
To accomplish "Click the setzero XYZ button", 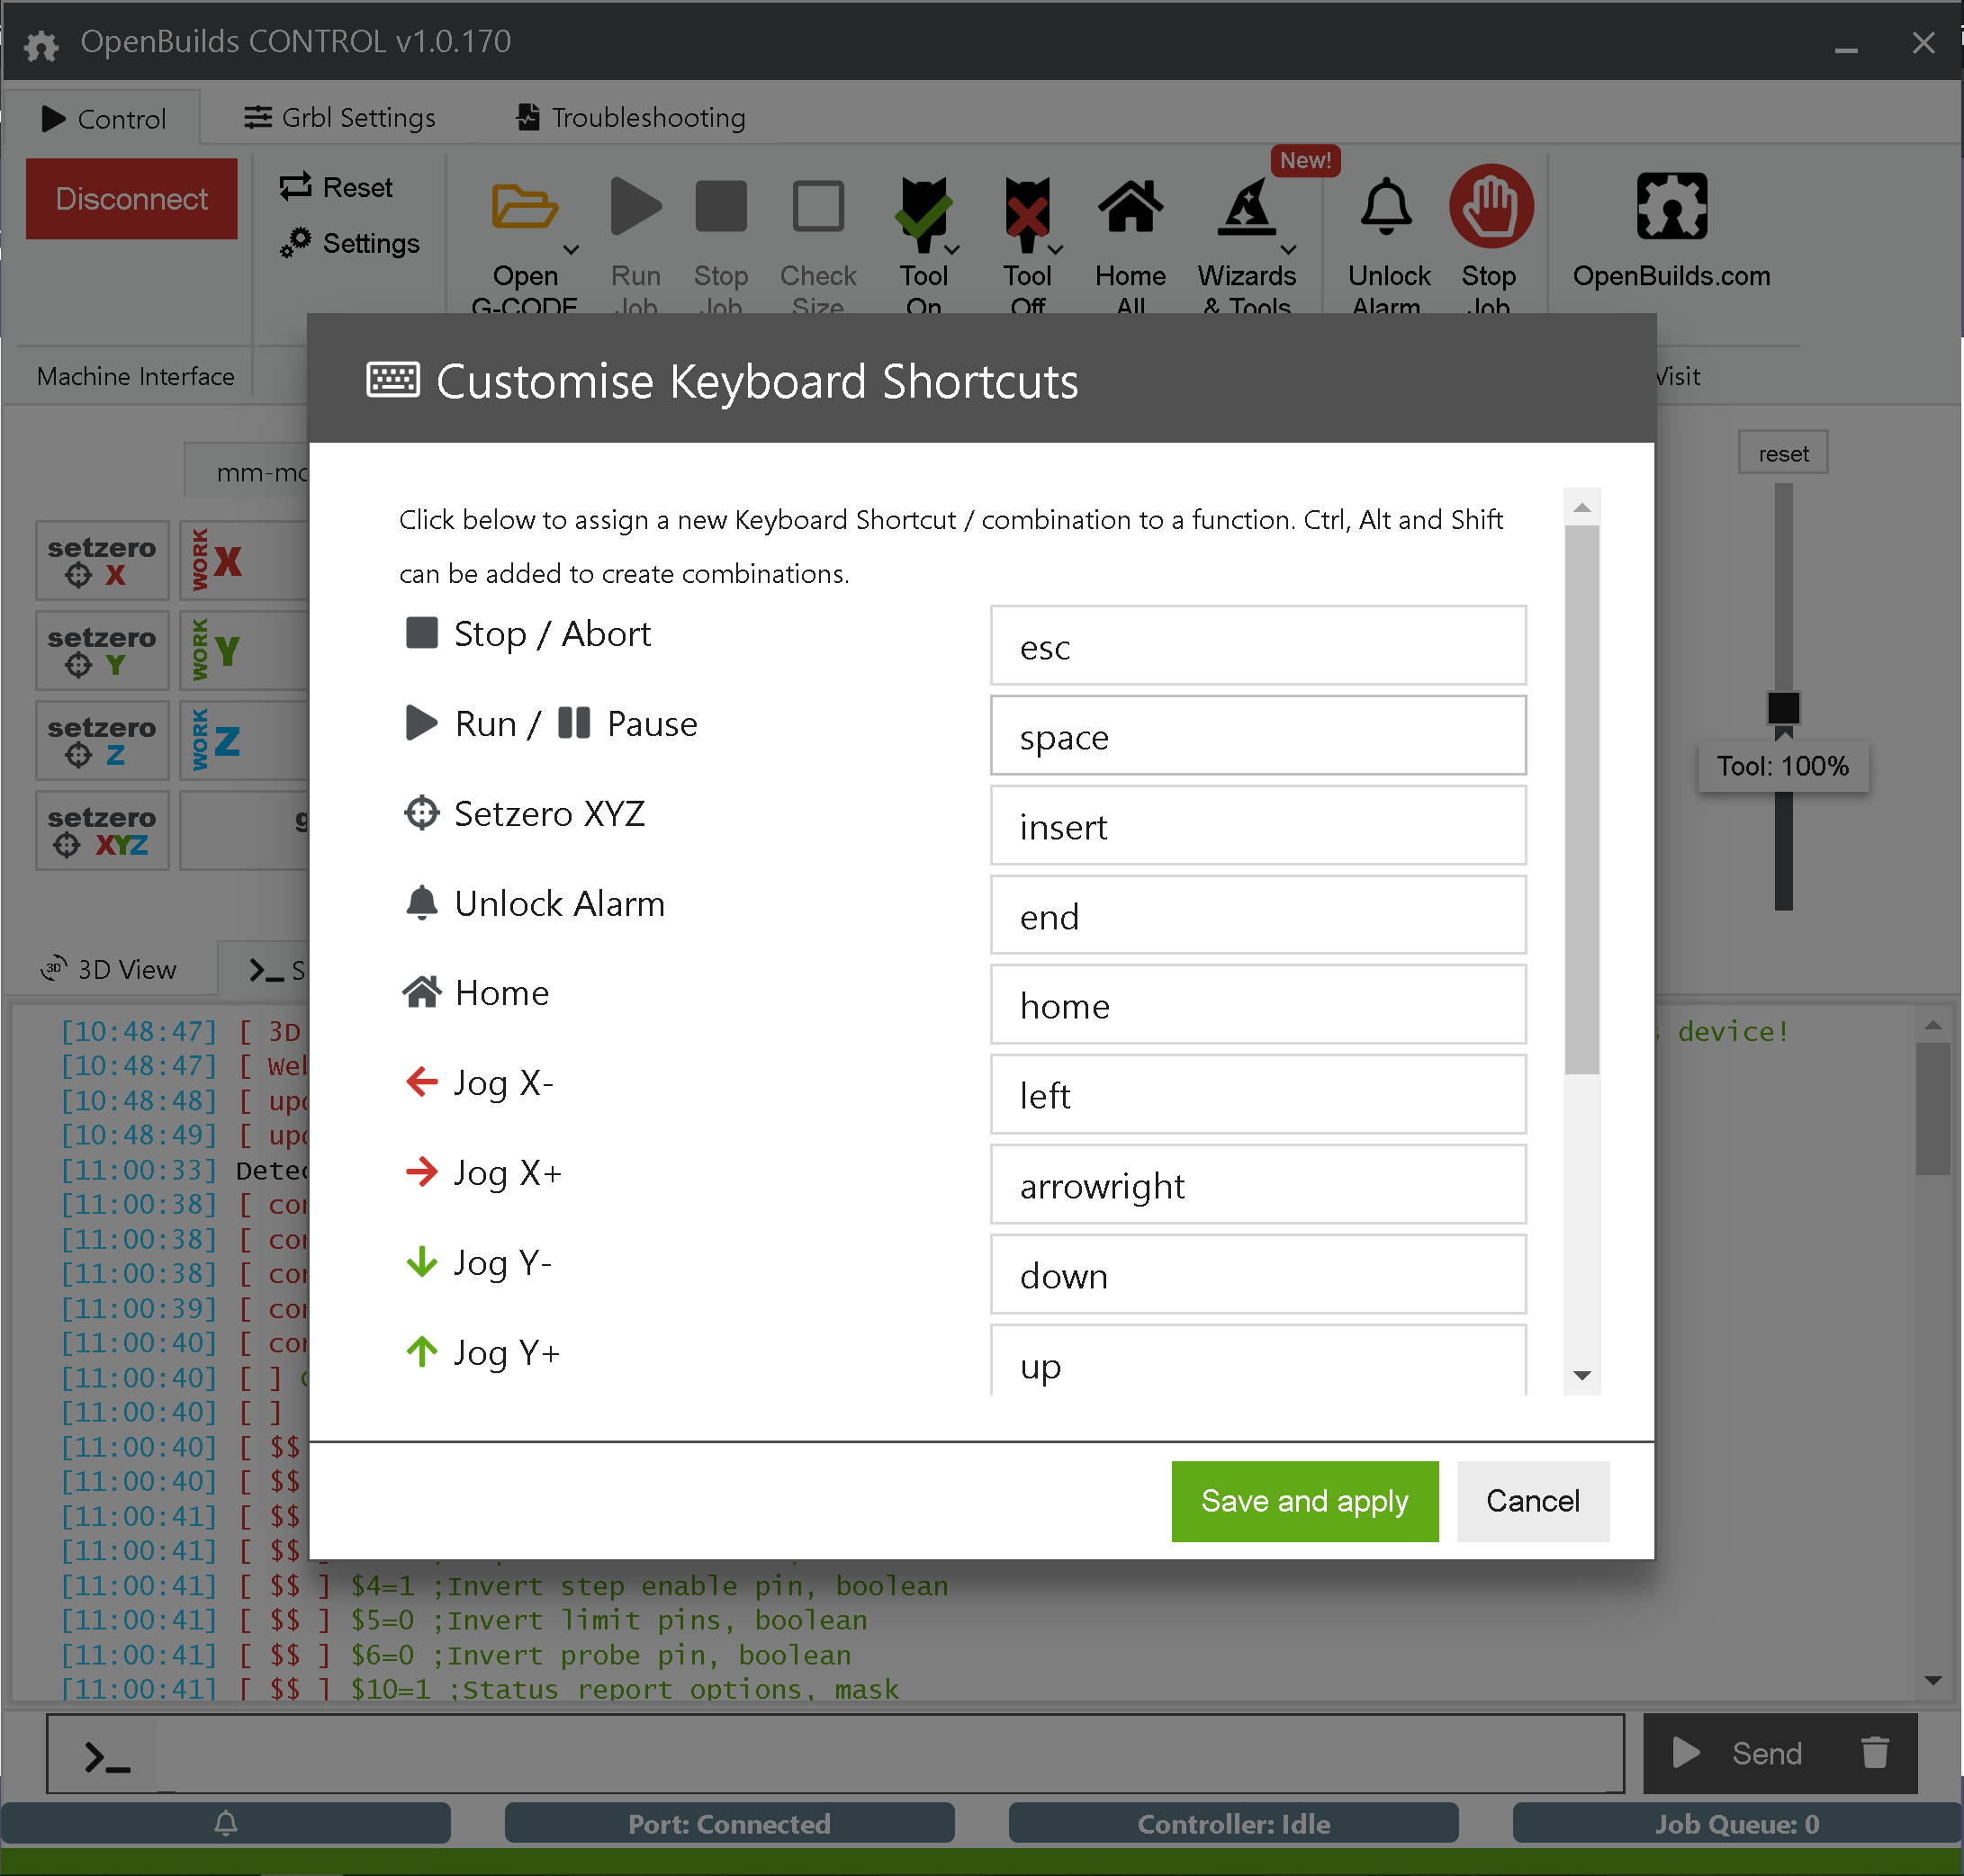I will tap(102, 830).
